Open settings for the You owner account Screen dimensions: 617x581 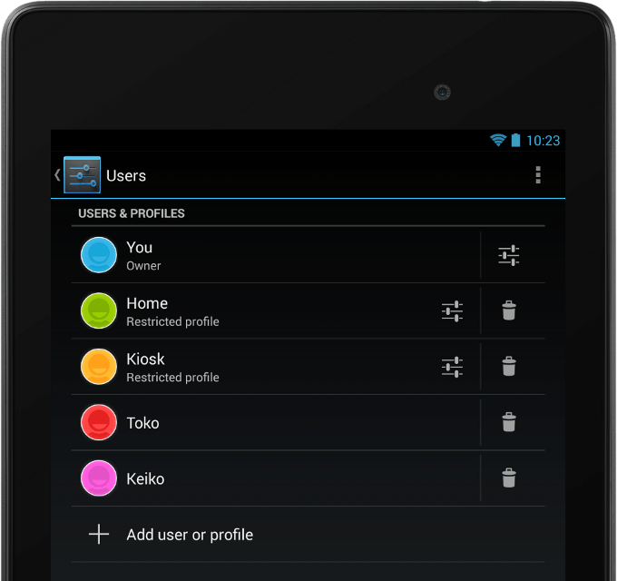(508, 255)
